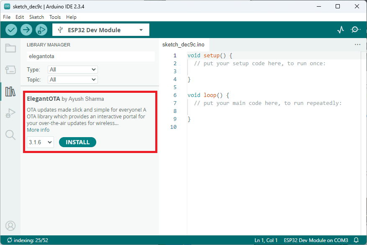Open the Type filter dropdown
The width and height of the screenshot is (367, 245).
72,69
